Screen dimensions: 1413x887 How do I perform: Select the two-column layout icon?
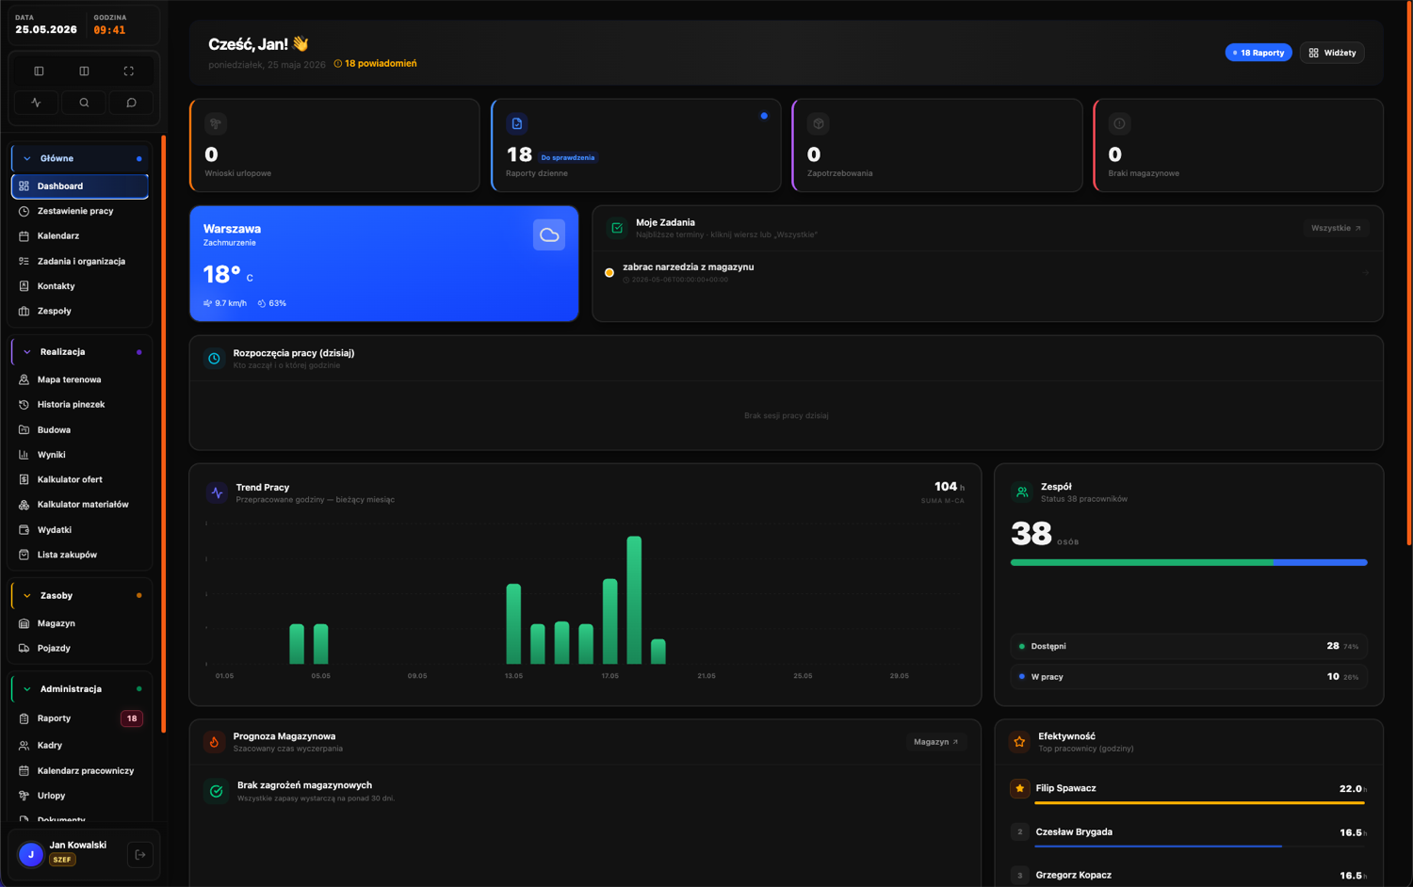pos(84,72)
